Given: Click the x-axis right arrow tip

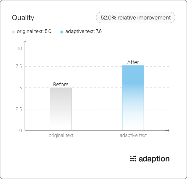Looking at the screenshot, I should (169, 130).
